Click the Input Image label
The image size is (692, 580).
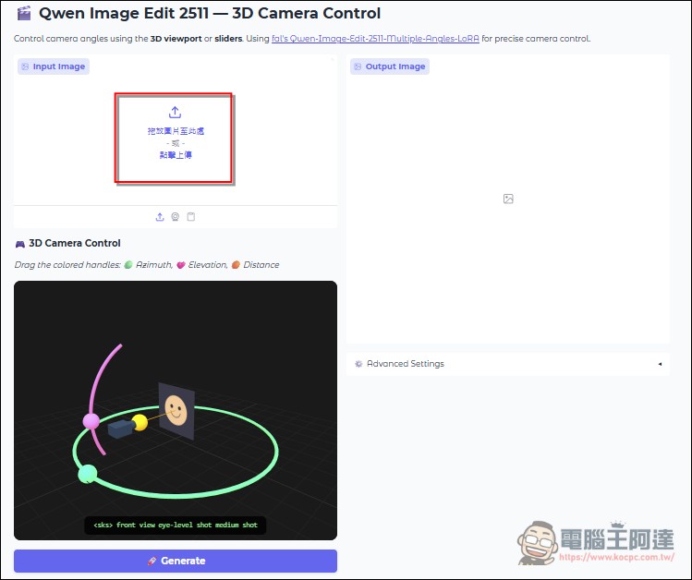coord(54,66)
